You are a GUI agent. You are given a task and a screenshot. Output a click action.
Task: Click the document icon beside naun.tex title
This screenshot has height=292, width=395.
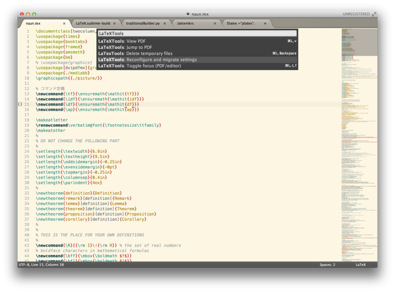click(x=188, y=14)
